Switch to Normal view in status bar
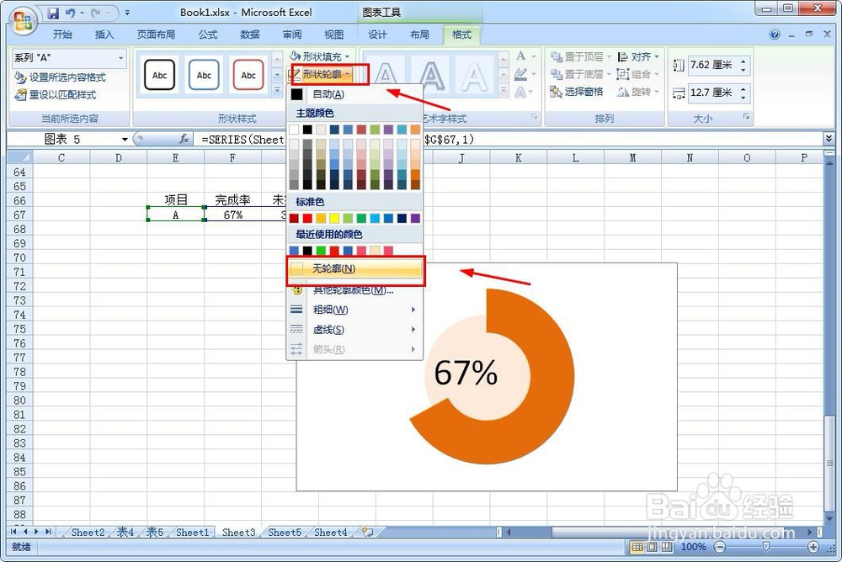 point(637,547)
